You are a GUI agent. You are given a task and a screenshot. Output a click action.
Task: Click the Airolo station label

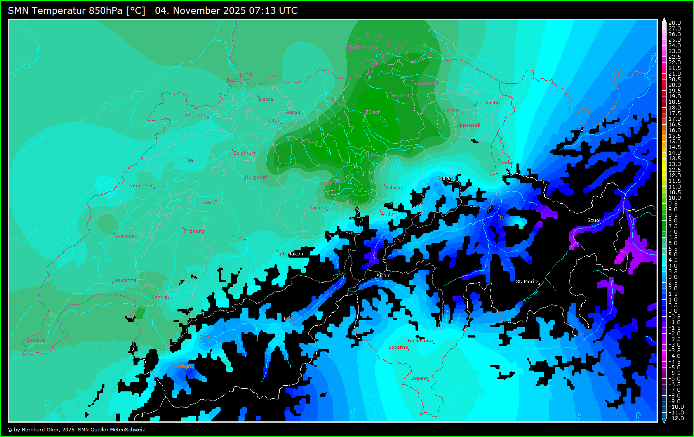click(x=383, y=275)
